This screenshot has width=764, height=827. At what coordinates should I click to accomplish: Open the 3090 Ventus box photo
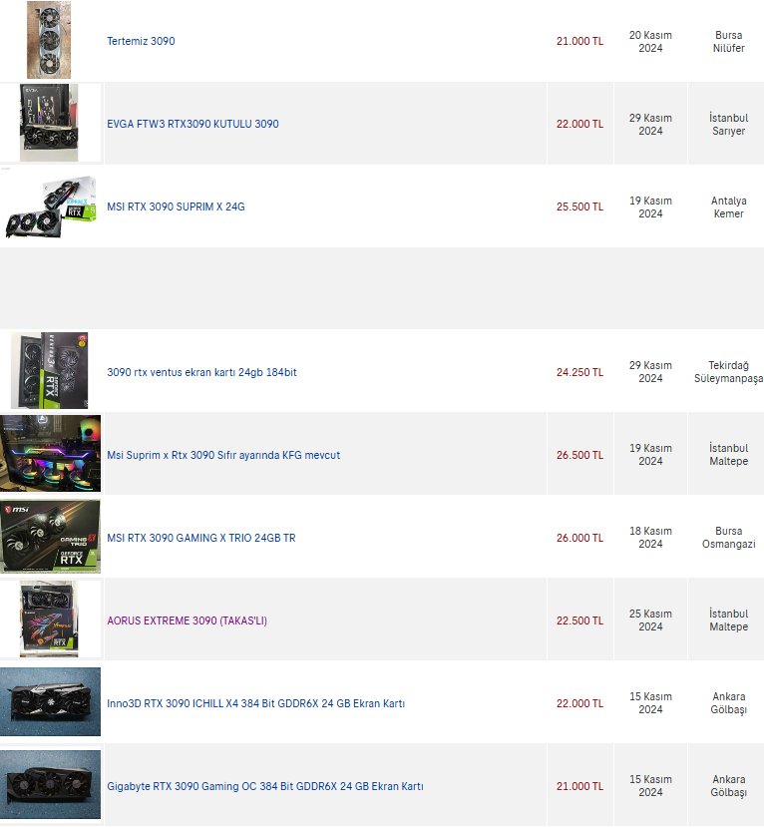pos(50,371)
